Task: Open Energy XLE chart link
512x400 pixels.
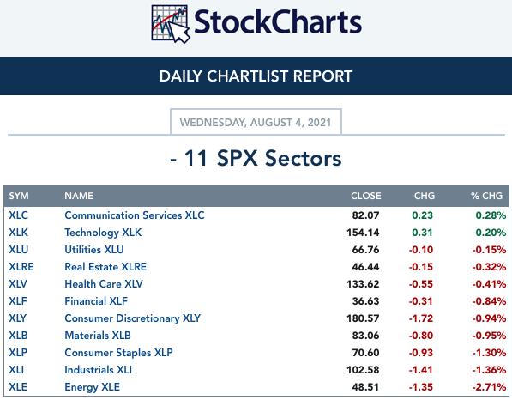Action: click(x=92, y=387)
